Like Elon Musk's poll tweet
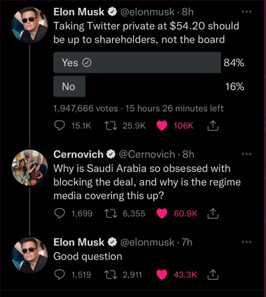The width and height of the screenshot is (266, 297). coord(162,126)
